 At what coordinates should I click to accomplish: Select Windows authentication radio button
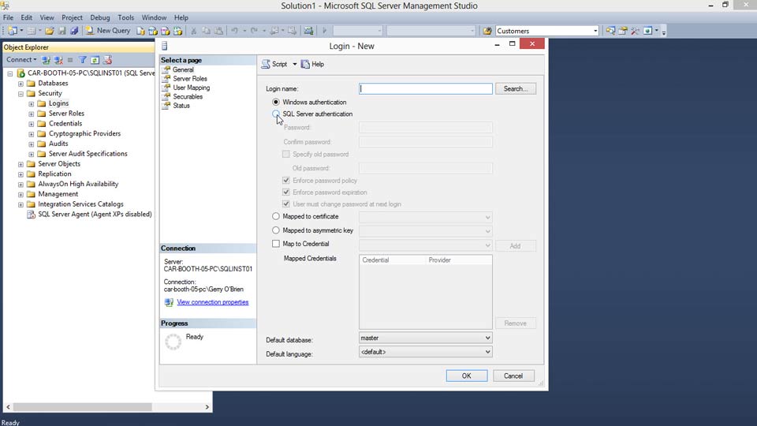(x=276, y=102)
